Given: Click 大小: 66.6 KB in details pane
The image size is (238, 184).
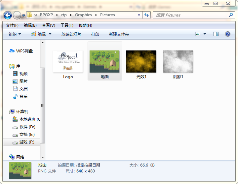Looking at the screenshot, I should click(142, 165).
